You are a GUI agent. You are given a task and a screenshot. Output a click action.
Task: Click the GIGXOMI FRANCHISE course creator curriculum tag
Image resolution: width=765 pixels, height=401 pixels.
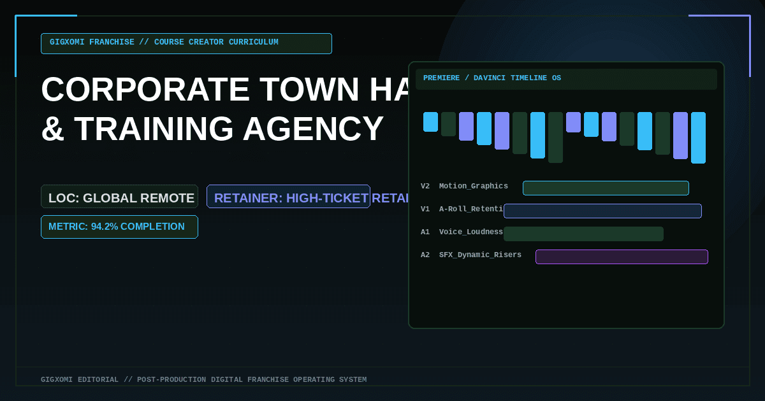[186, 43]
